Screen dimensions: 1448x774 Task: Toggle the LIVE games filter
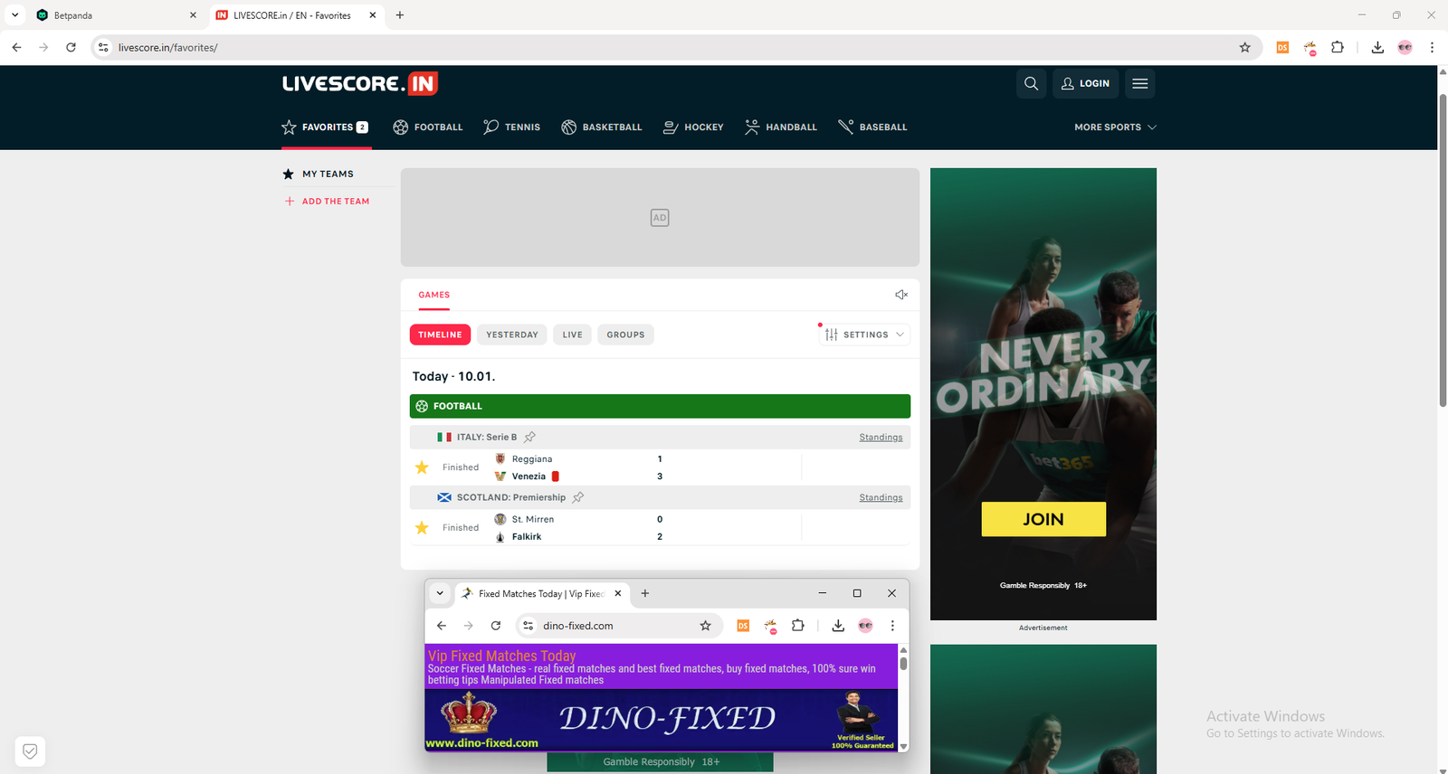[x=572, y=335]
